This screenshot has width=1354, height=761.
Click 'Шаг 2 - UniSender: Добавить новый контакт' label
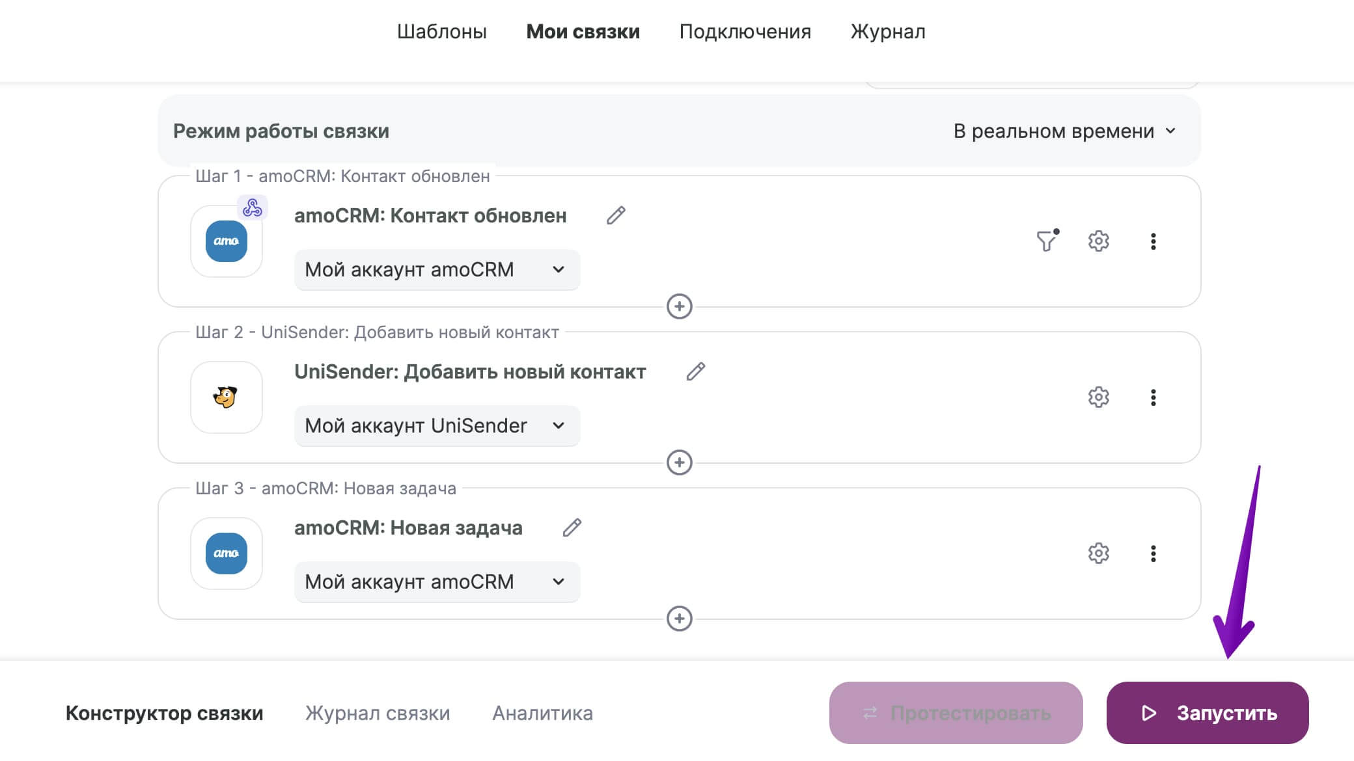[377, 332]
